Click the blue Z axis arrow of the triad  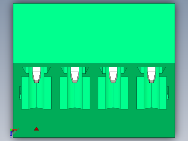click(x=11, y=133)
